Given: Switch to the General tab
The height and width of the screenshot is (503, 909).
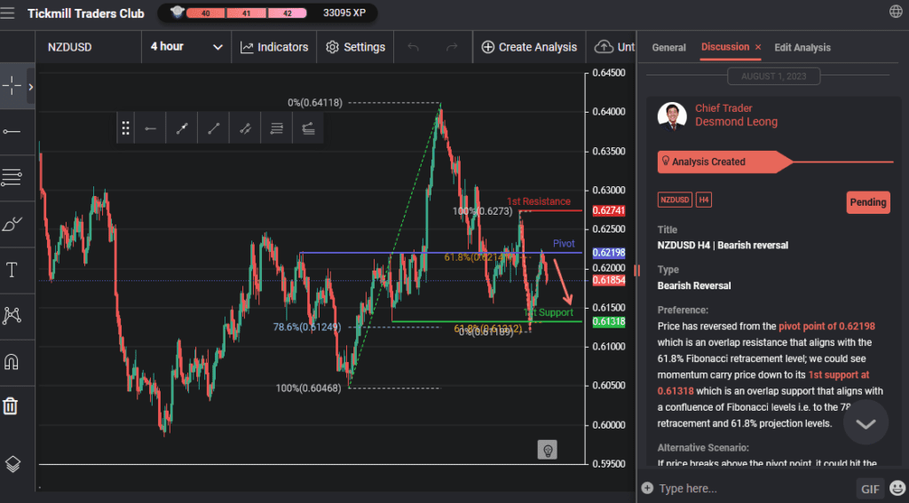Looking at the screenshot, I should [x=668, y=48].
